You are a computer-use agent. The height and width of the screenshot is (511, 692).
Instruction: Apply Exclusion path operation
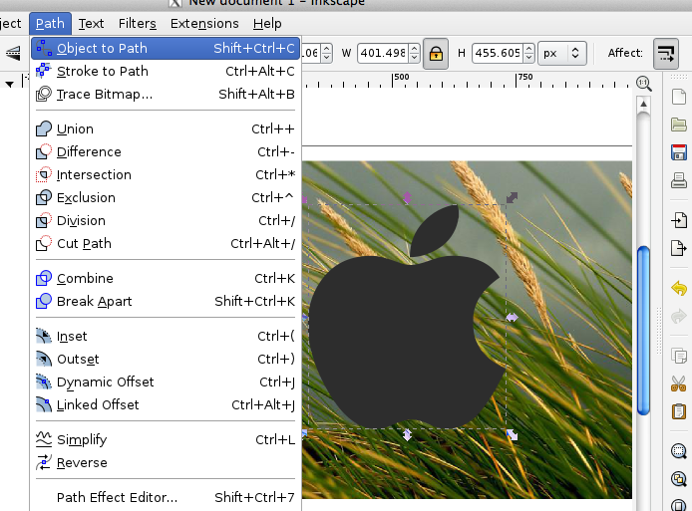point(166,197)
